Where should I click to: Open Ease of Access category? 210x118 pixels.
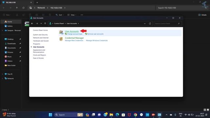click(x=38, y=58)
